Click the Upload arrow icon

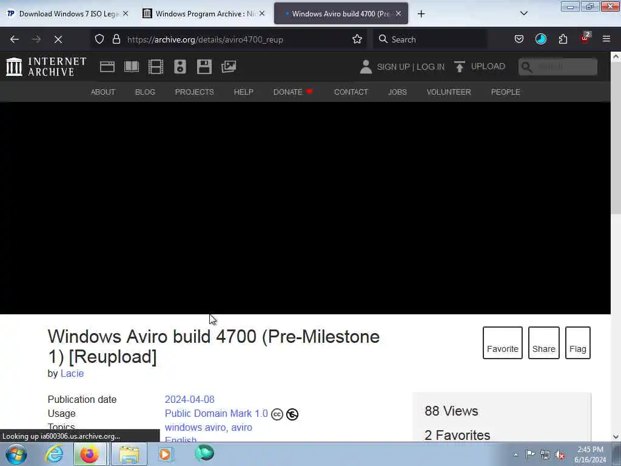460,67
